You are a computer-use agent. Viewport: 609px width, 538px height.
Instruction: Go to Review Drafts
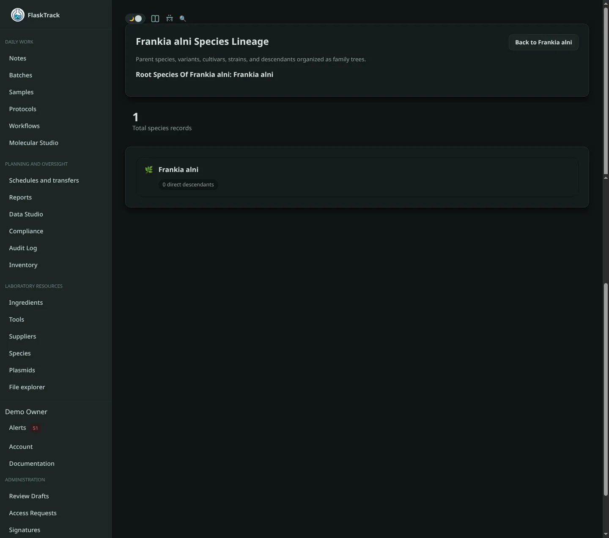pyautogui.click(x=29, y=496)
